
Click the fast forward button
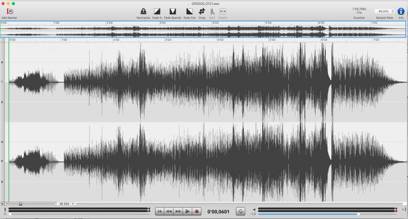click(x=178, y=211)
